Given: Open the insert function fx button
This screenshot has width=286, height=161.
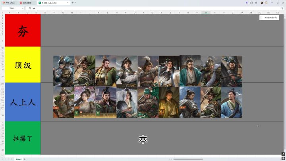Looking at the screenshot, I should pyautogui.click(x=34, y=8).
